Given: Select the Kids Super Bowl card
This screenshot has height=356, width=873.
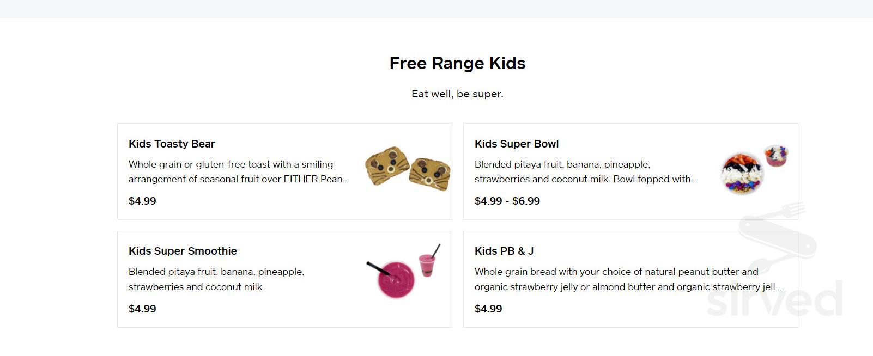Looking at the screenshot, I should [630, 170].
